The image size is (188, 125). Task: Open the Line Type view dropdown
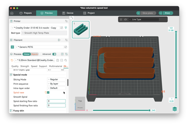(144, 20)
